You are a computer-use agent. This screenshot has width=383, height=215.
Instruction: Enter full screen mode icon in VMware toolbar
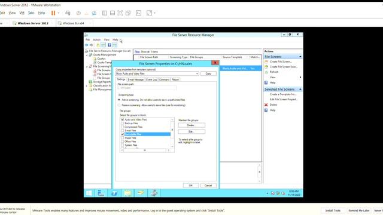(120, 13)
